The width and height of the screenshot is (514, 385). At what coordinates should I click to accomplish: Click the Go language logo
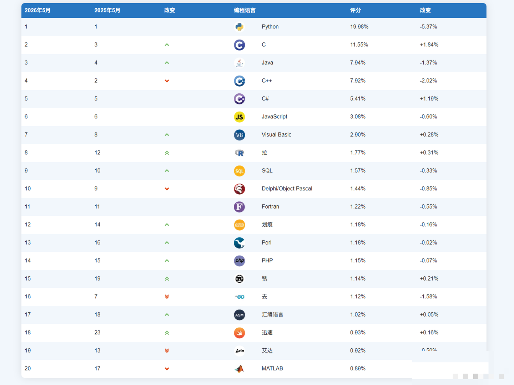click(240, 297)
